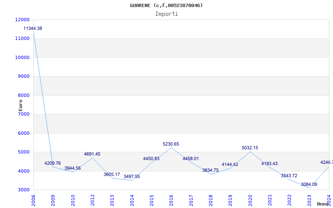Click the 4209.76 data point label
Viewport: 333px width, 208px height.
(52, 163)
